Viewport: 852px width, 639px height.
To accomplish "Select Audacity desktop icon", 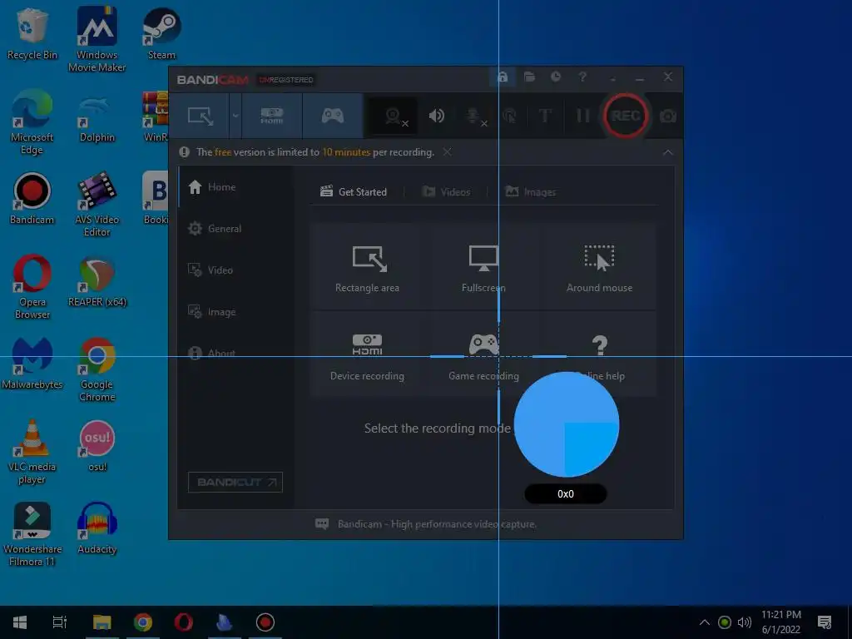I will coord(97,528).
